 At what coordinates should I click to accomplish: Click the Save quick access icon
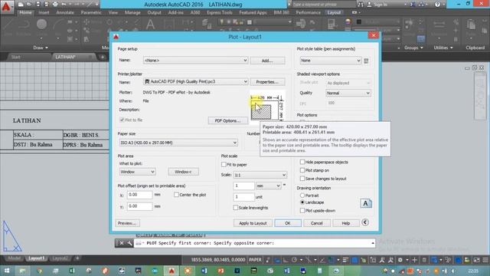[x=38, y=5]
